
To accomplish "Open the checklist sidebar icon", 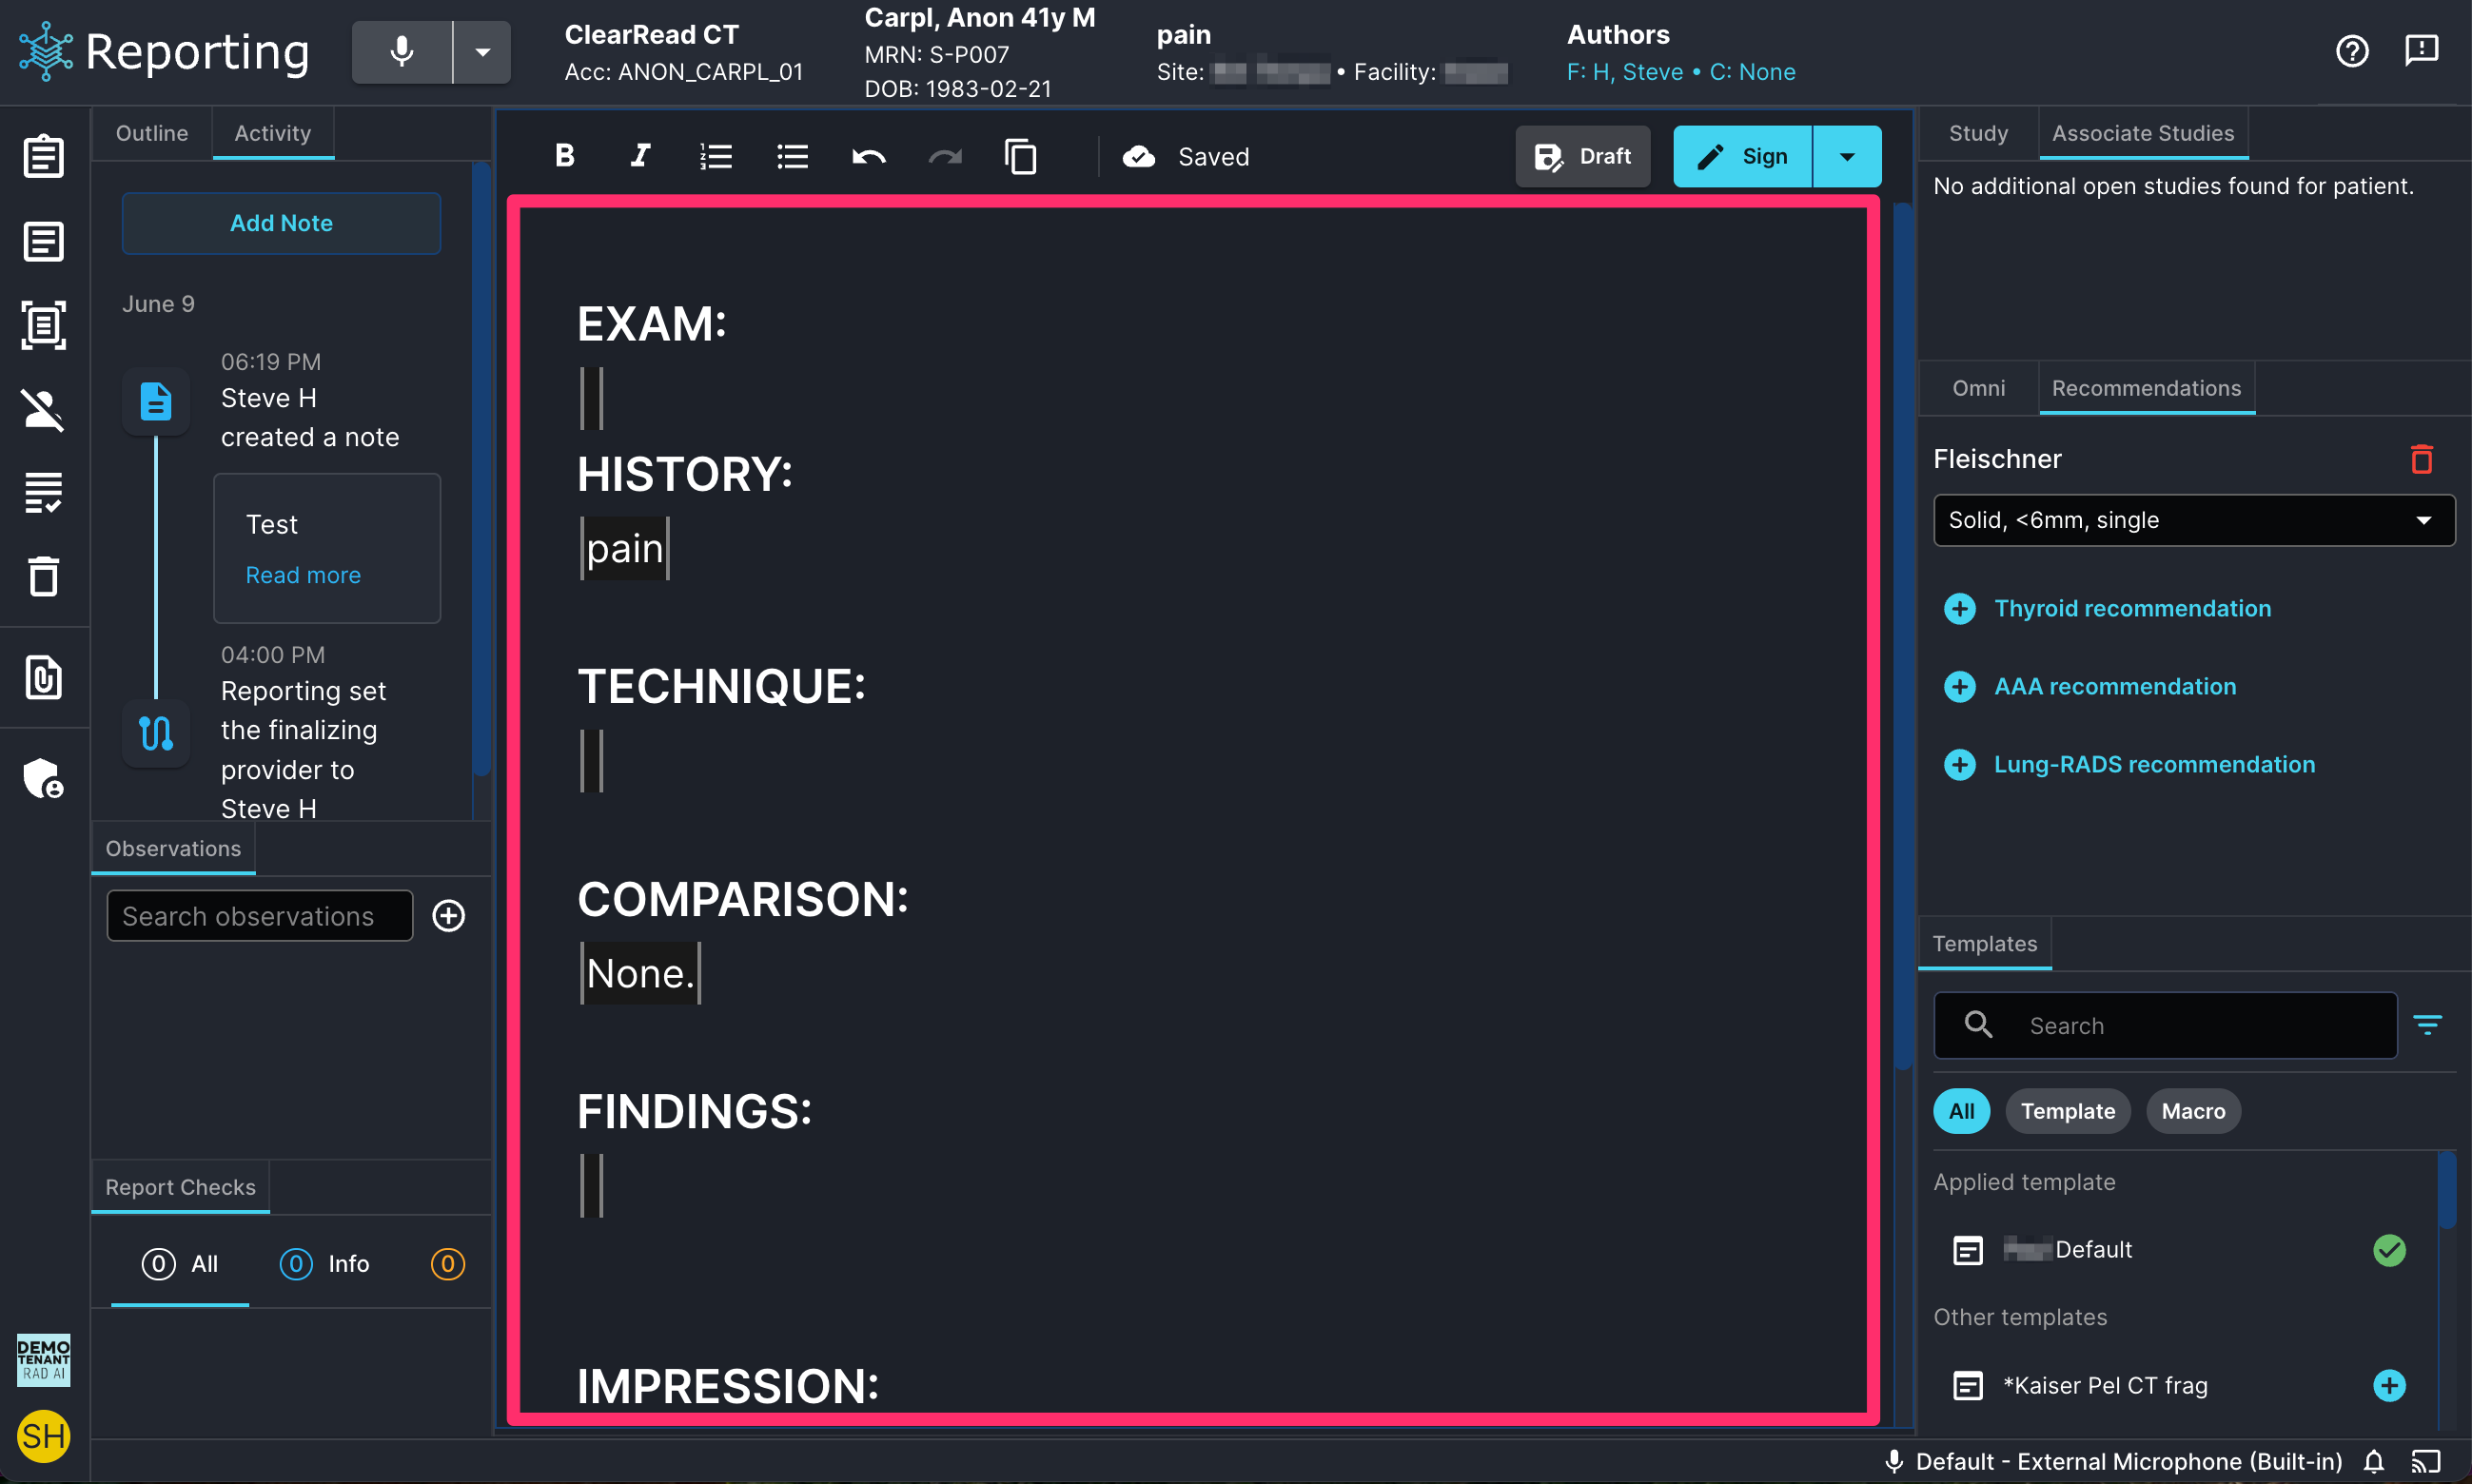I will 44,493.
